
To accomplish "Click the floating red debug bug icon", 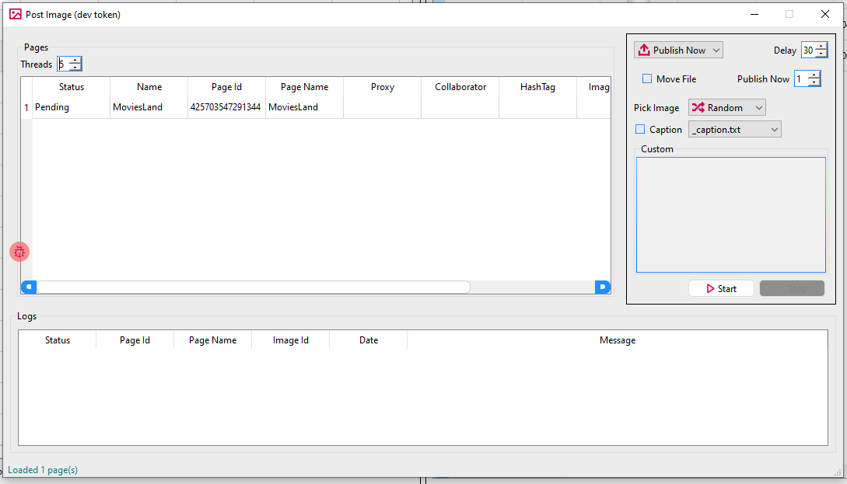I will point(19,251).
